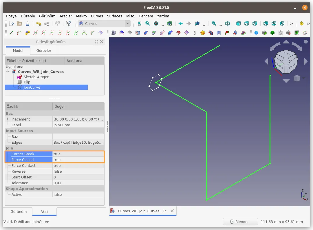The height and width of the screenshot is (230, 313).
Task: Open the blue info icon
Action: point(256,33)
